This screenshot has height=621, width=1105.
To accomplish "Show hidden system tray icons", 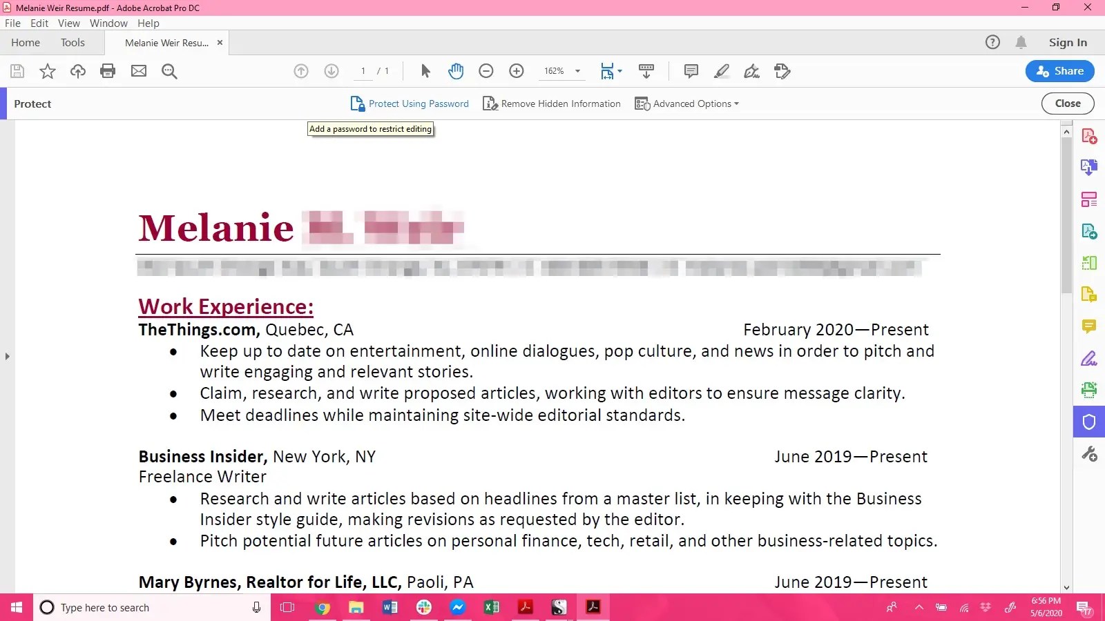I will [919, 607].
